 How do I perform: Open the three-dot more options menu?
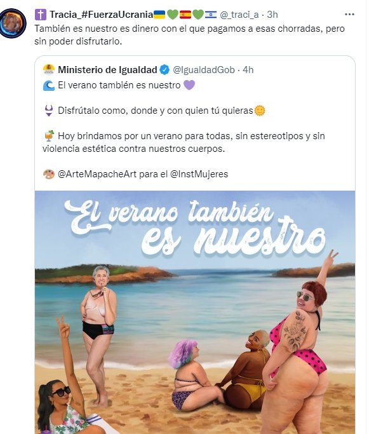coord(349,15)
